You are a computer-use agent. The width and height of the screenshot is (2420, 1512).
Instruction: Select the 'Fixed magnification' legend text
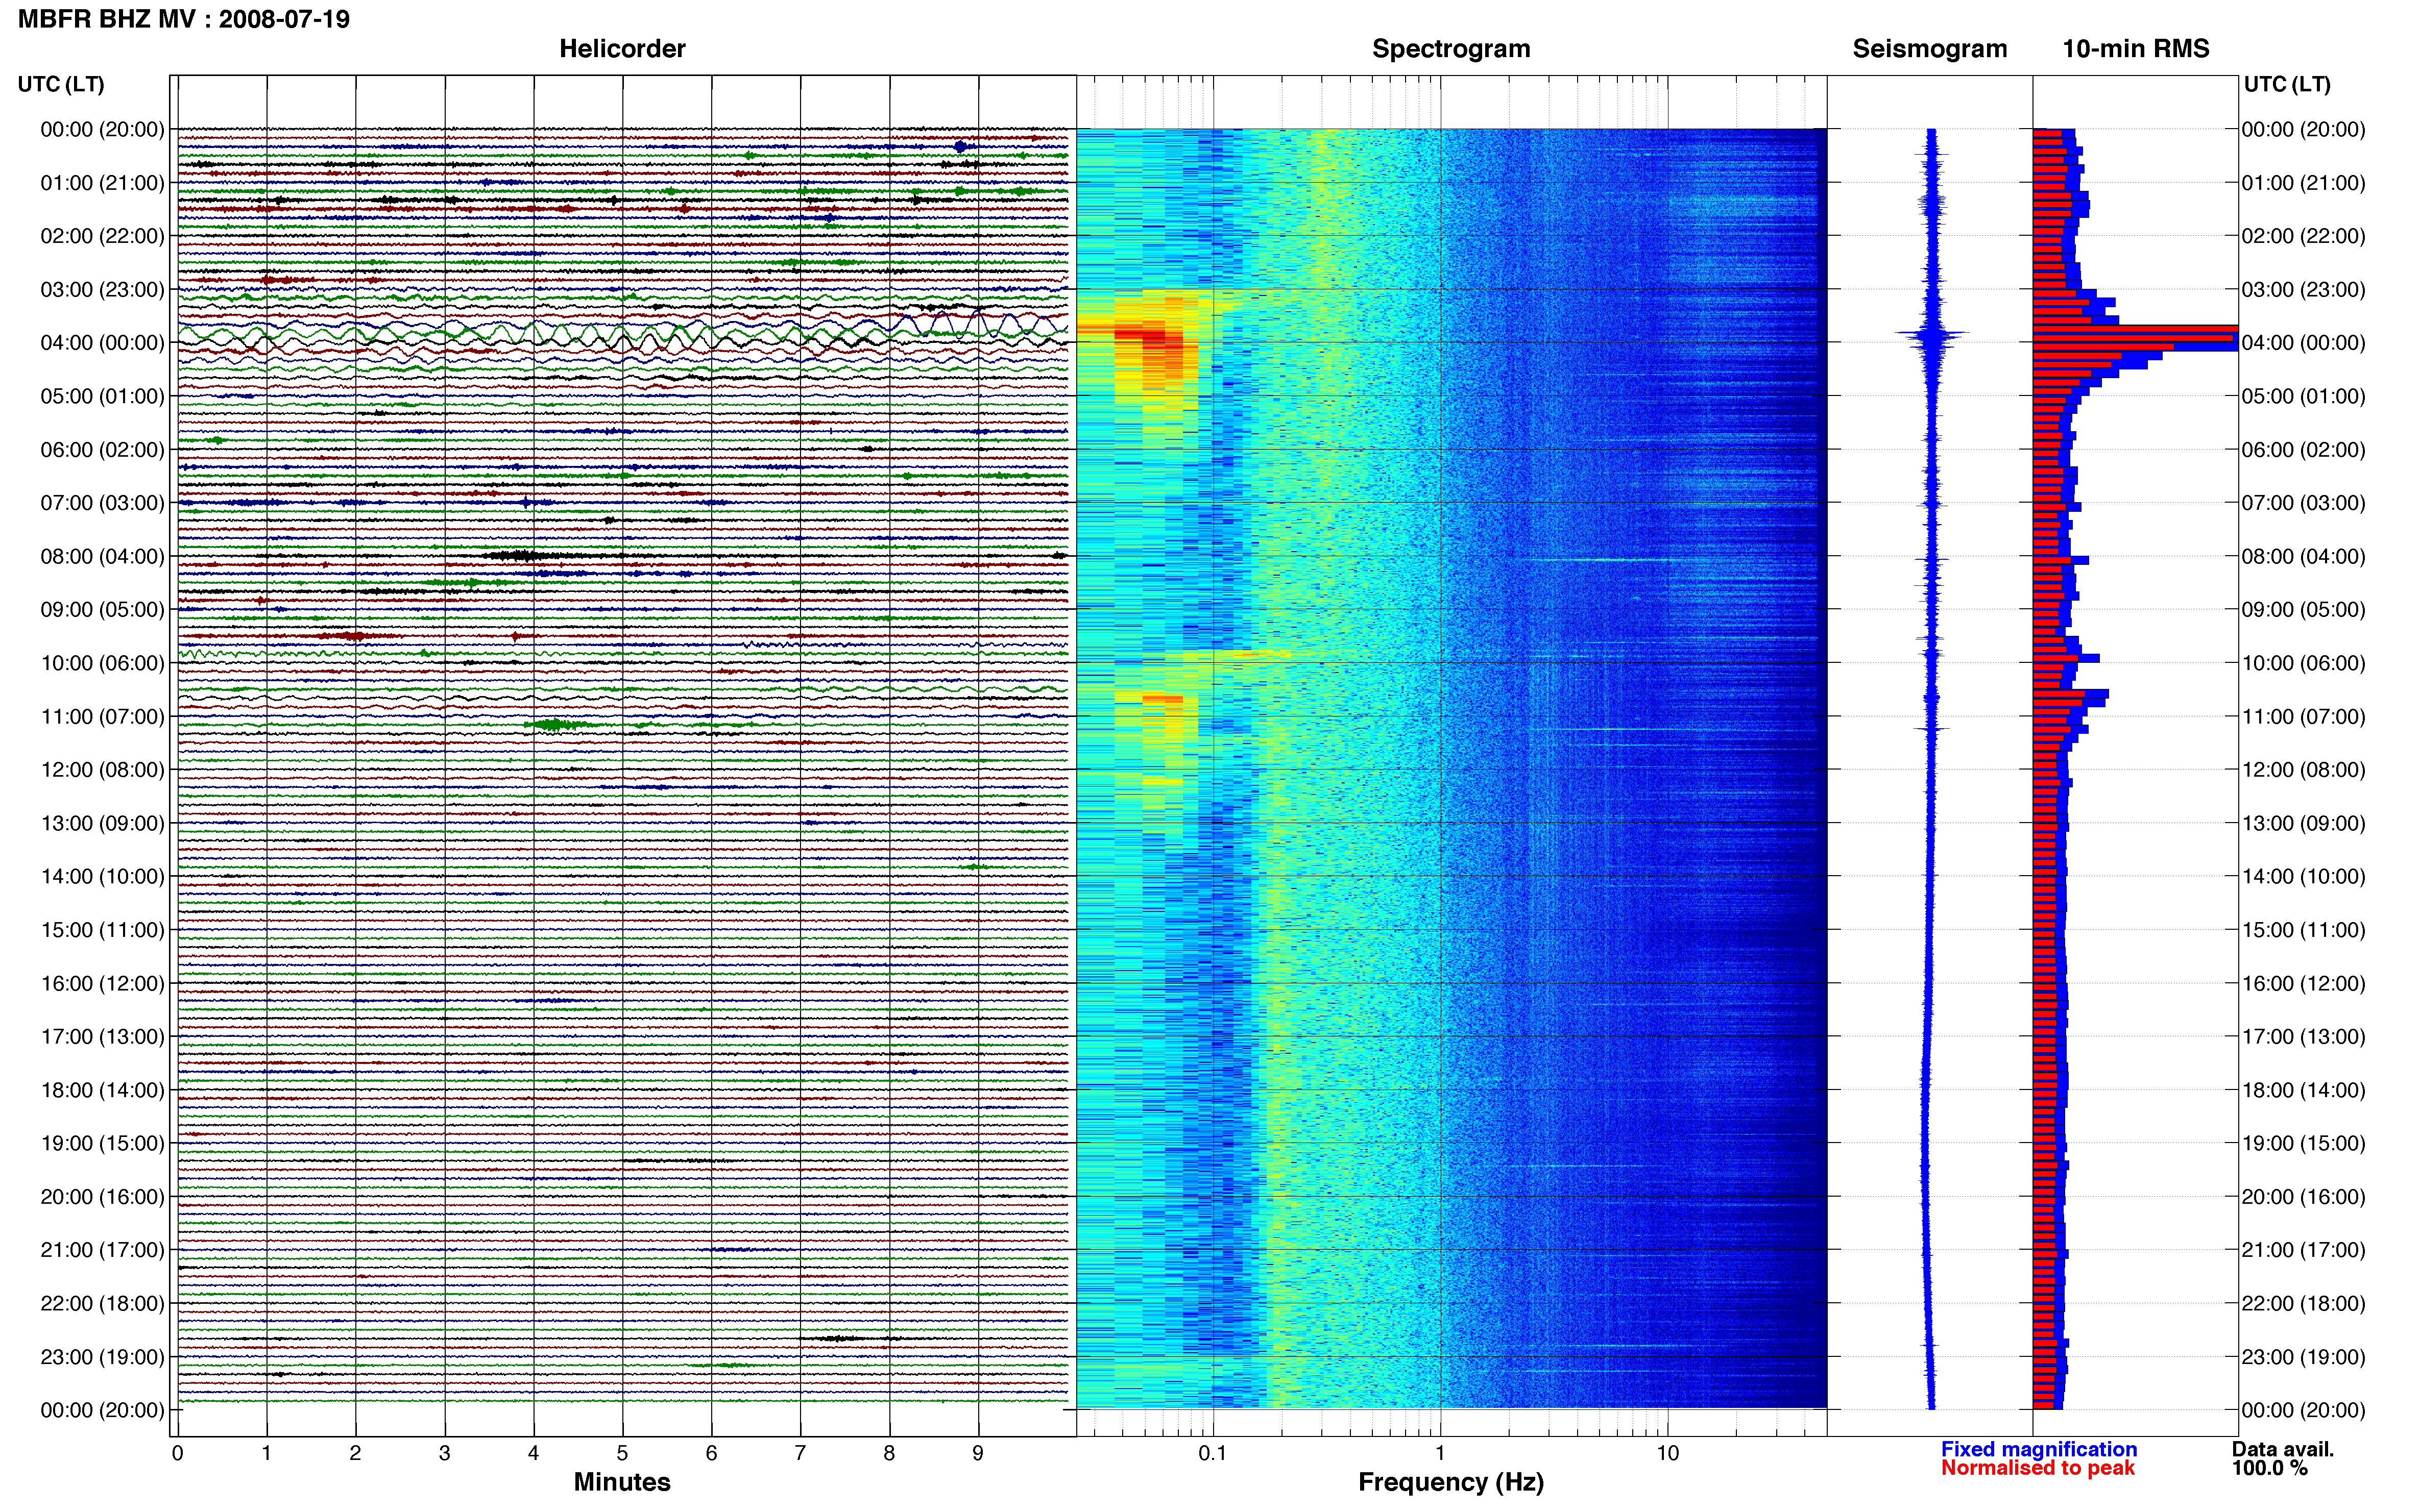pos(2039,1449)
